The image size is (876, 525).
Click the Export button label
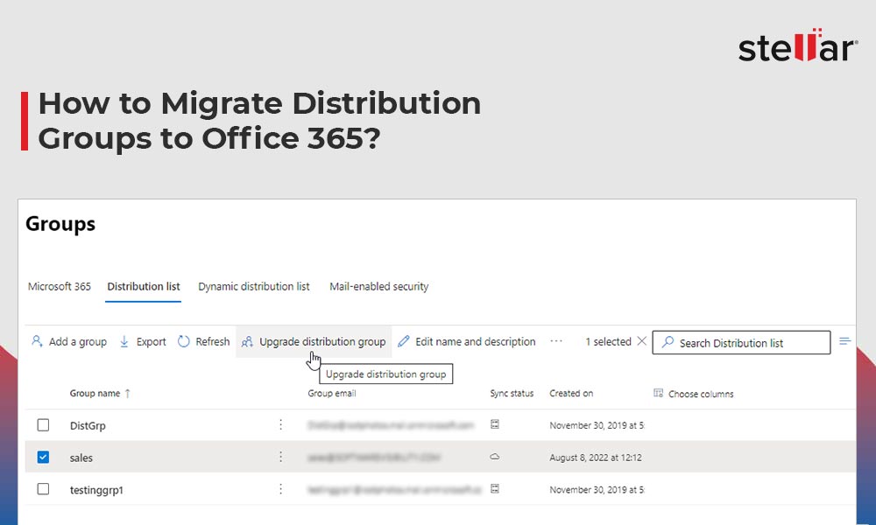pos(151,341)
